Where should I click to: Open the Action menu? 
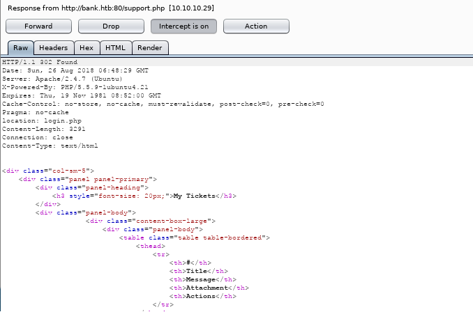(256, 26)
